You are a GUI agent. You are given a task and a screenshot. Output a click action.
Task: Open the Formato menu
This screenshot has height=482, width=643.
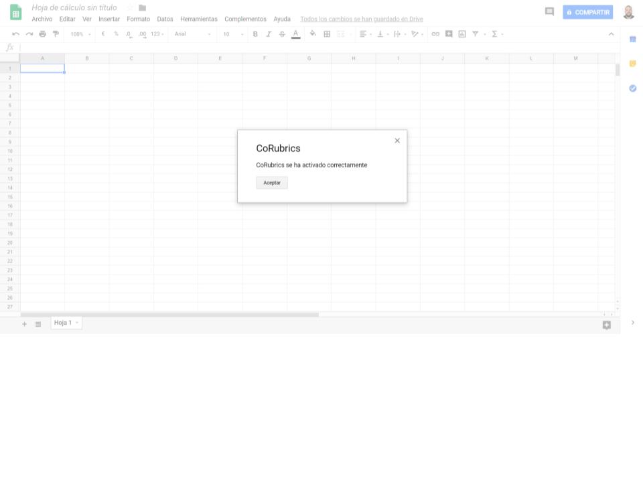tap(138, 19)
